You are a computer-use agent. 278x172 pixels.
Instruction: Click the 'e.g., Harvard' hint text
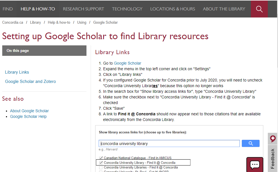[108, 149]
